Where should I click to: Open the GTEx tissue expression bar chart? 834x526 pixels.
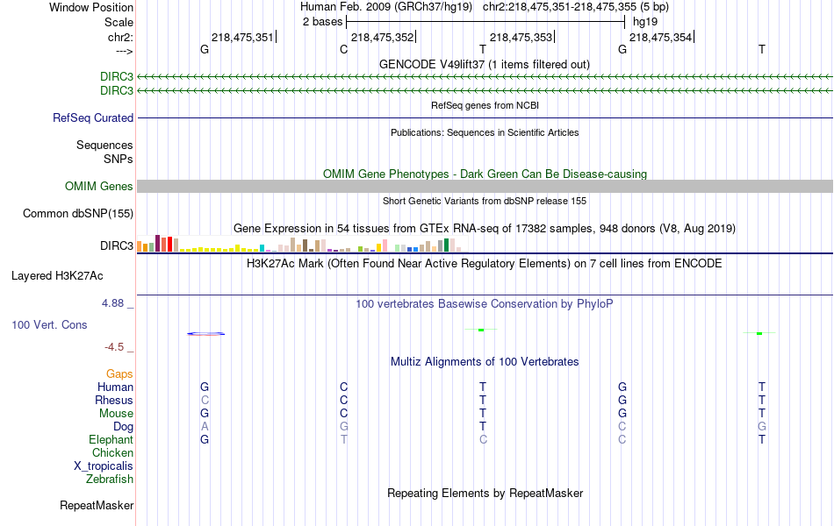point(302,244)
